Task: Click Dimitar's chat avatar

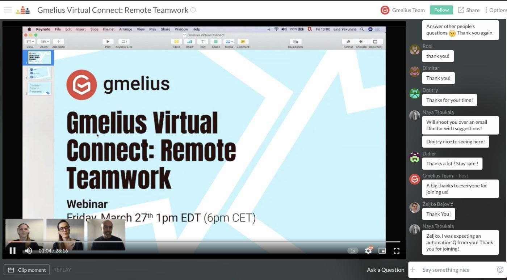Action: coord(415,72)
